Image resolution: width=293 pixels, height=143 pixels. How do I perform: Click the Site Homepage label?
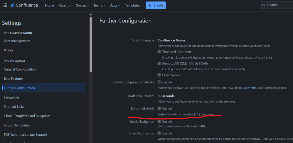(x=143, y=40)
